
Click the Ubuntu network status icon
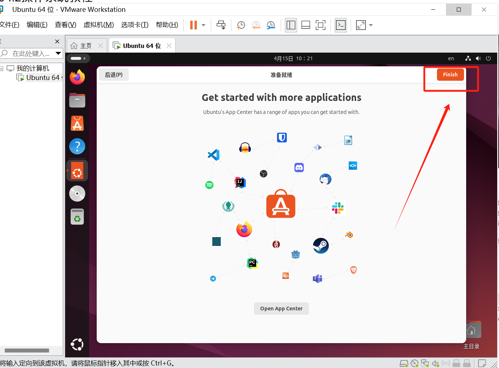coord(468,58)
